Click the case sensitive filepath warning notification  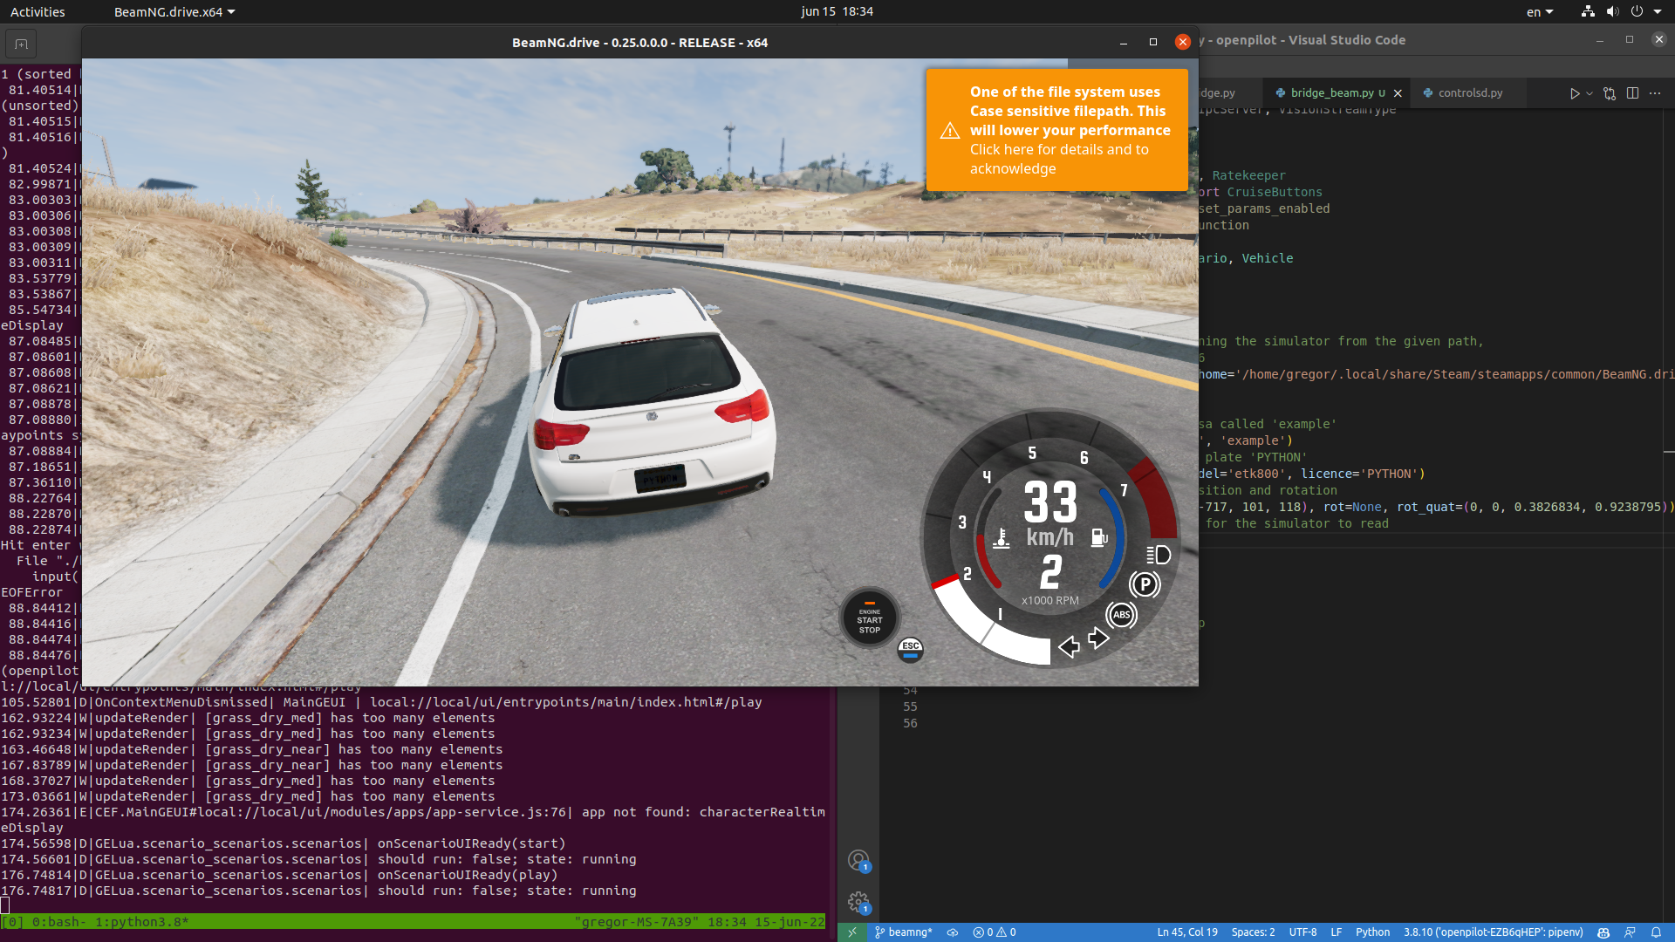(x=1057, y=130)
